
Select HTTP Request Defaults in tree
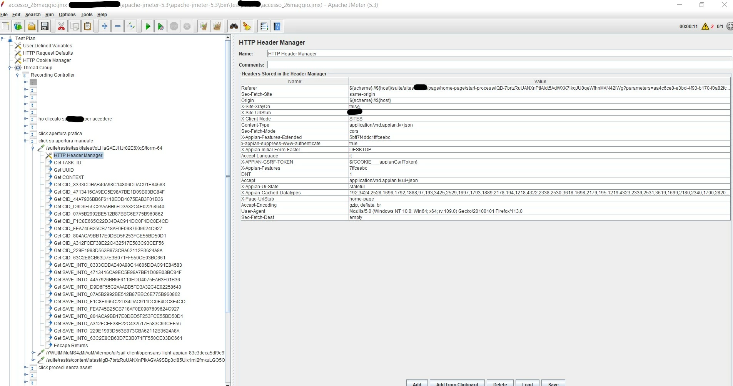[48, 53]
